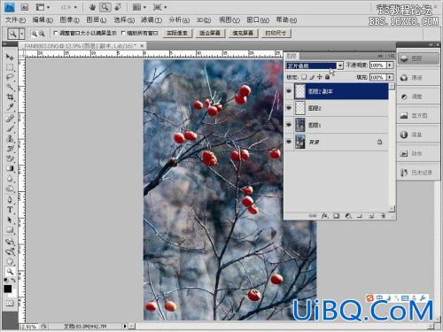Select the Blur tool
This screenshot has height=332, width=443.
(10, 179)
